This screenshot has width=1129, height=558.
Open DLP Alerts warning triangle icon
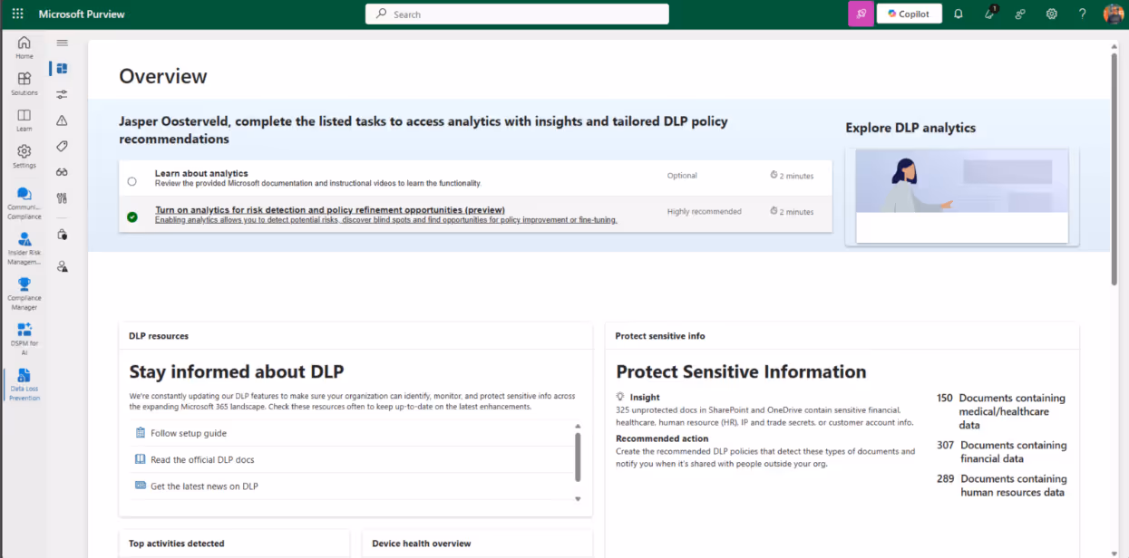[62, 120]
